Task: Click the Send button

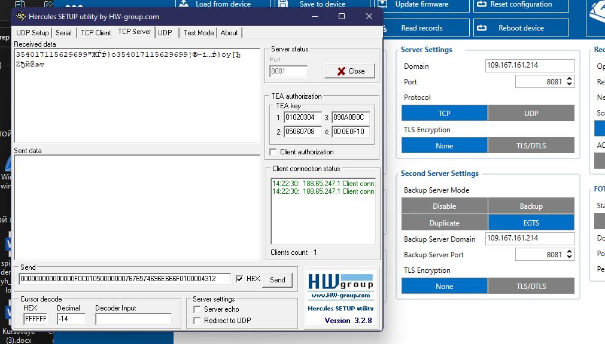Action: click(278, 279)
